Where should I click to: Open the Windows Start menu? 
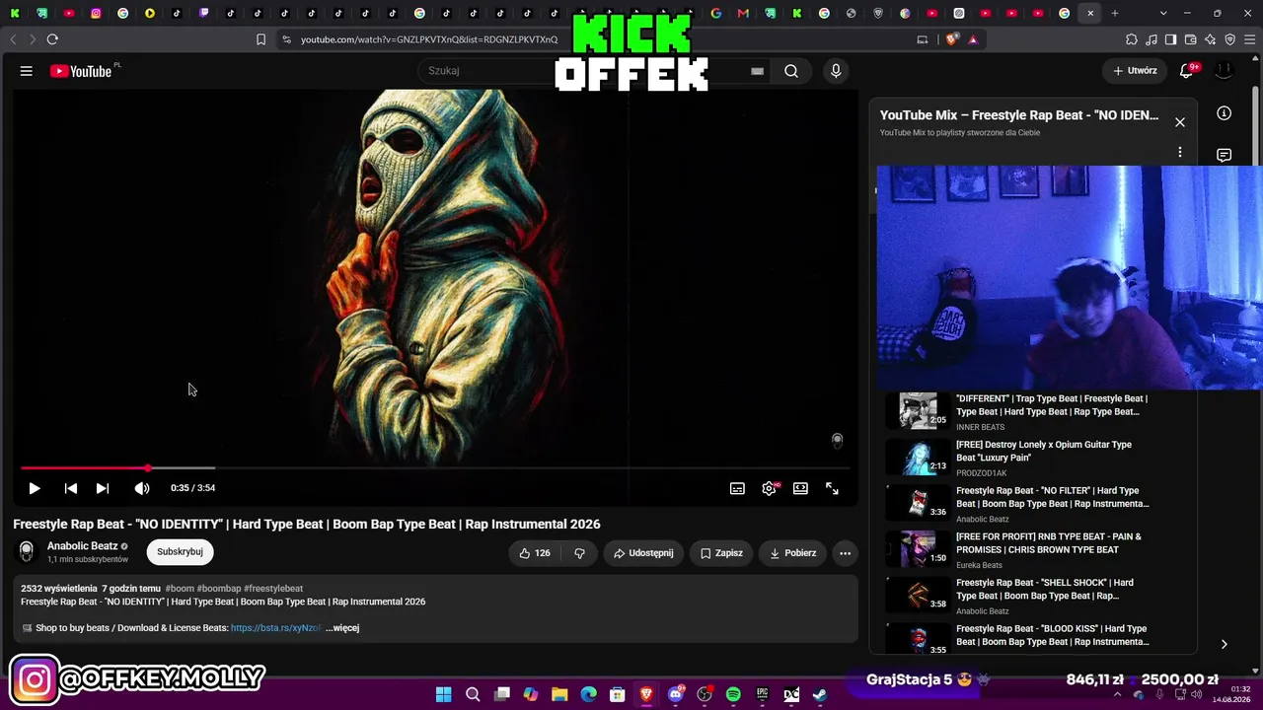point(444,694)
